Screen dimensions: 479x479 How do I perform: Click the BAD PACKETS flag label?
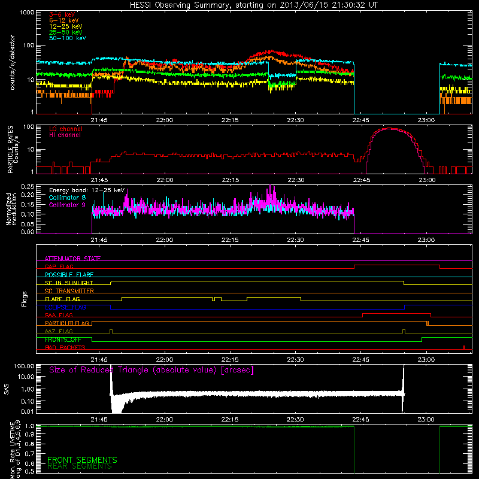click(x=65, y=347)
